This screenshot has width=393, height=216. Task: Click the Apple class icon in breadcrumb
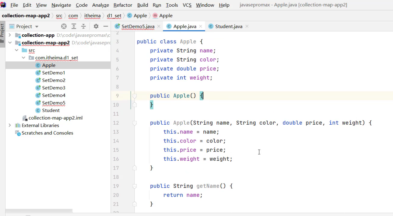(129, 16)
